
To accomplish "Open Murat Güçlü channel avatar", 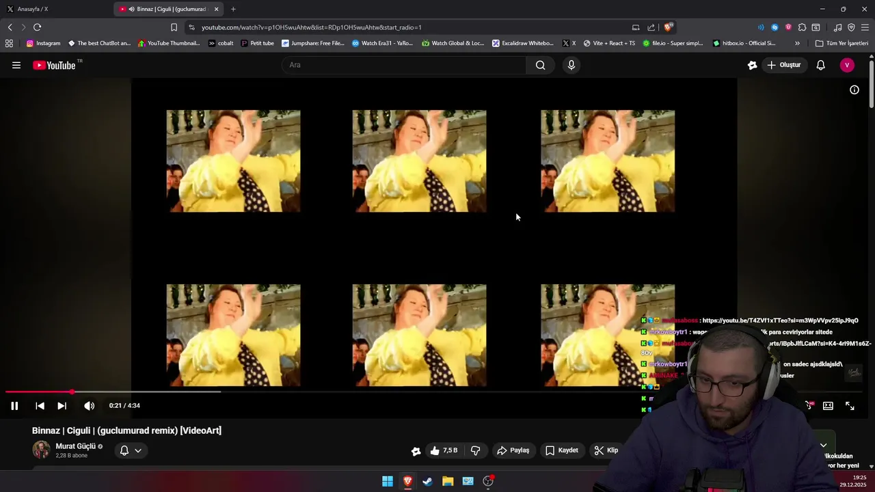I will [x=41, y=450].
